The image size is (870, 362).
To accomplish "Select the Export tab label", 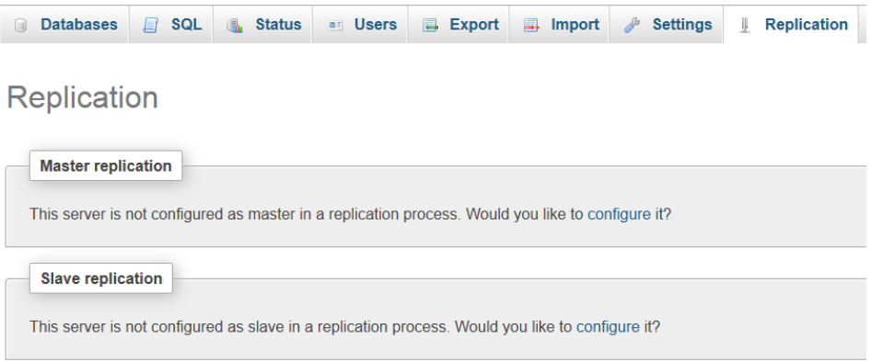I will tap(474, 25).
